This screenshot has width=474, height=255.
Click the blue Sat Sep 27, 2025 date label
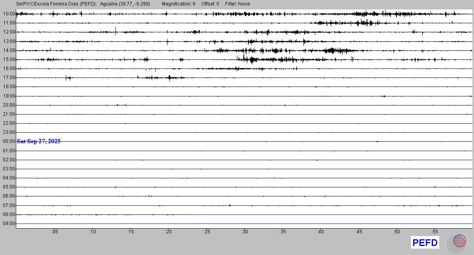pos(39,141)
